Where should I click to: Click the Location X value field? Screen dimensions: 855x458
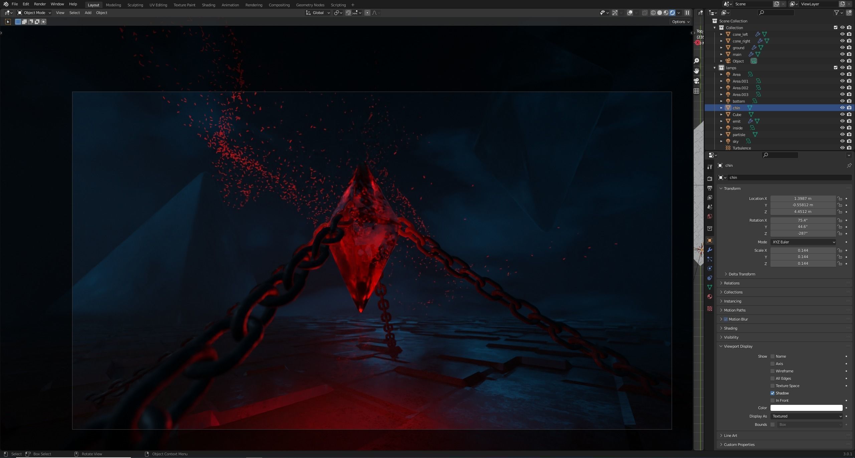click(803, 199)
